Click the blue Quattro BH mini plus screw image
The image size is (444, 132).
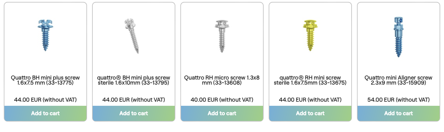coord(45,35)
